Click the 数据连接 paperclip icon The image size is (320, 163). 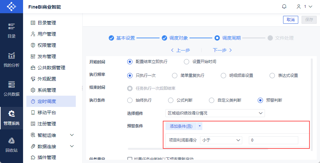tap(33, 146)
